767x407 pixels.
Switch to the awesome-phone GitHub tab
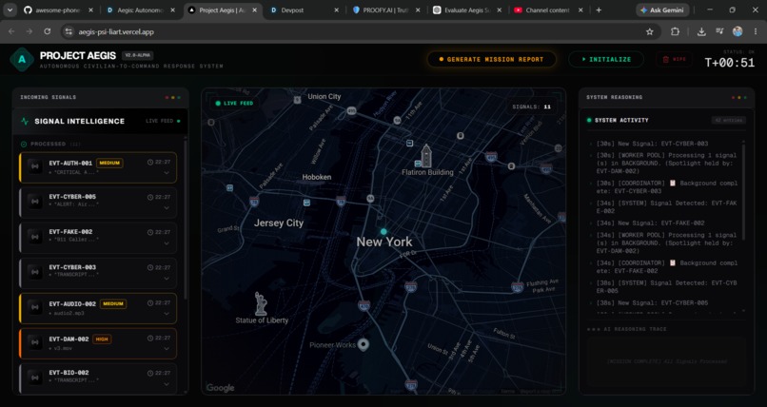coord(58,10)
